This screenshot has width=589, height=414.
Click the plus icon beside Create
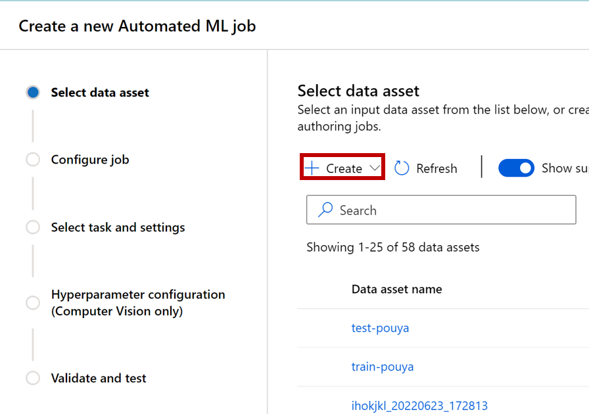[312, 168]
